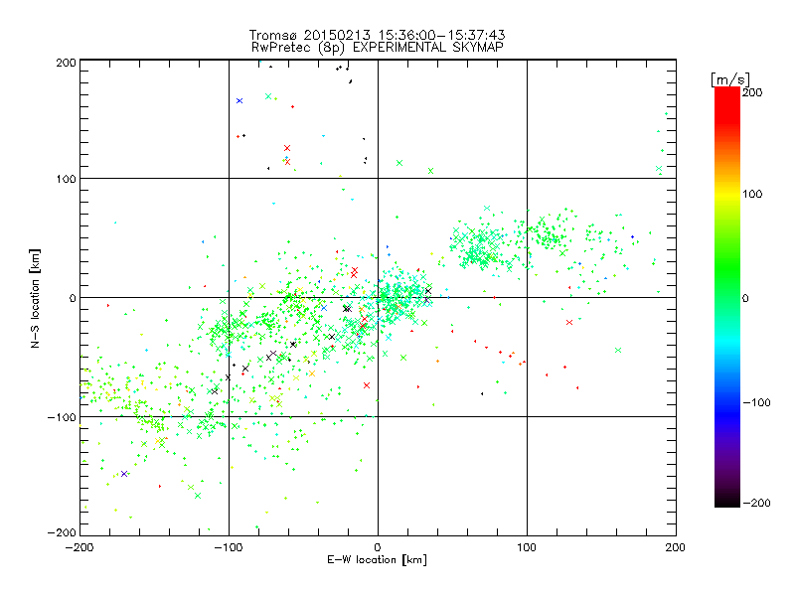Click the 'N-S location [km]' axis label
The image size is (795, 596).
pos(35,299)
